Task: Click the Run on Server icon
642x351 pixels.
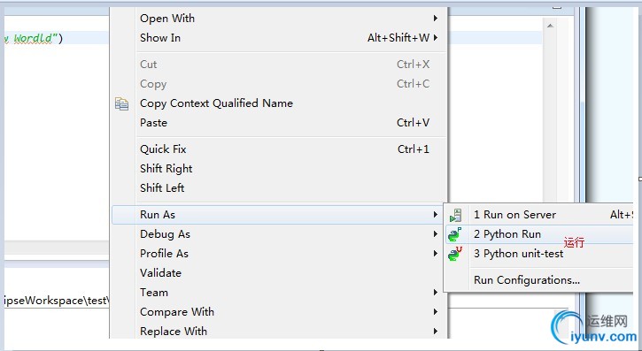Action: [x=455, y=215]
